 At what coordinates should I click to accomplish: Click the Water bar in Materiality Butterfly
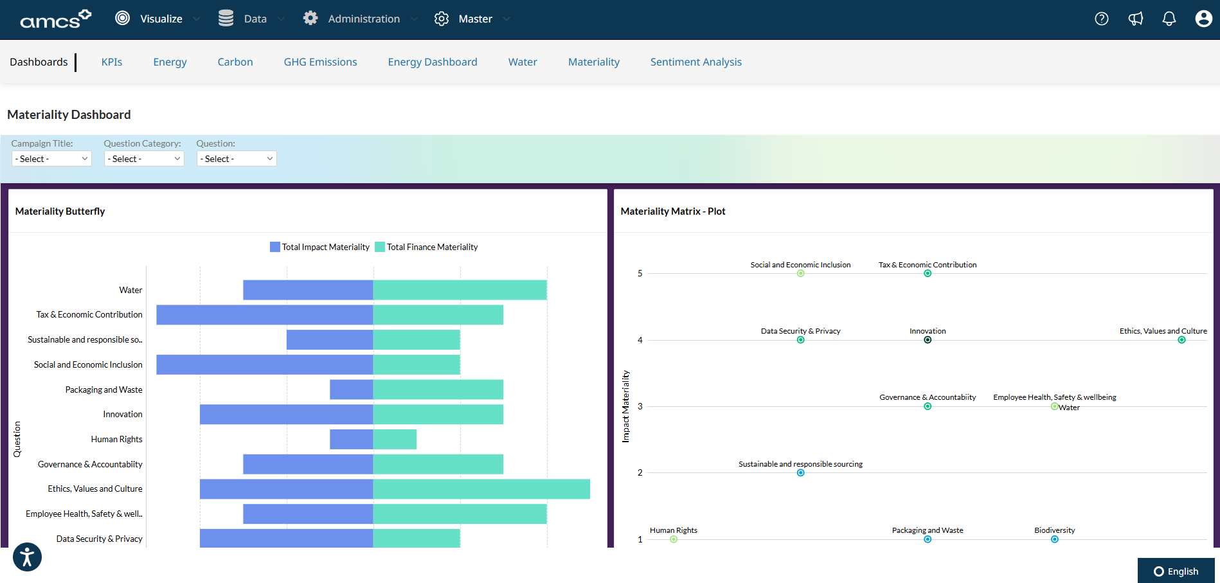point(386,289)
